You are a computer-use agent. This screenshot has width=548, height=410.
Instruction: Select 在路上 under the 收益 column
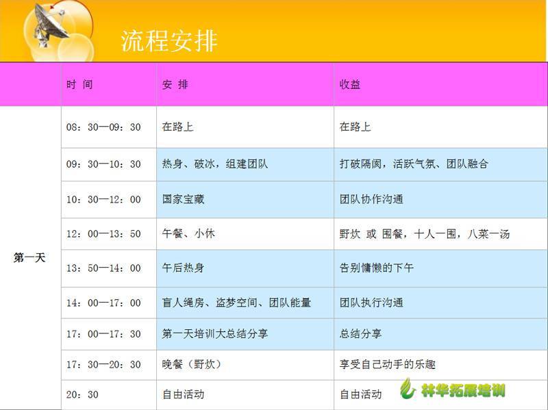coord(440,127)
